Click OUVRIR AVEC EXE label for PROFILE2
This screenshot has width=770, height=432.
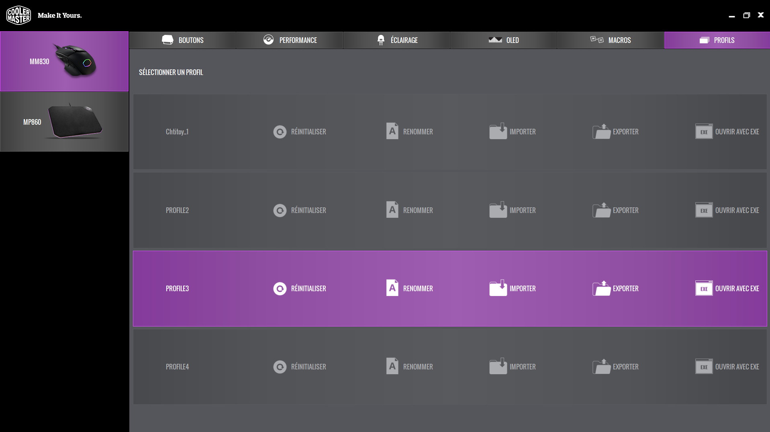click(x=737, y=210)
